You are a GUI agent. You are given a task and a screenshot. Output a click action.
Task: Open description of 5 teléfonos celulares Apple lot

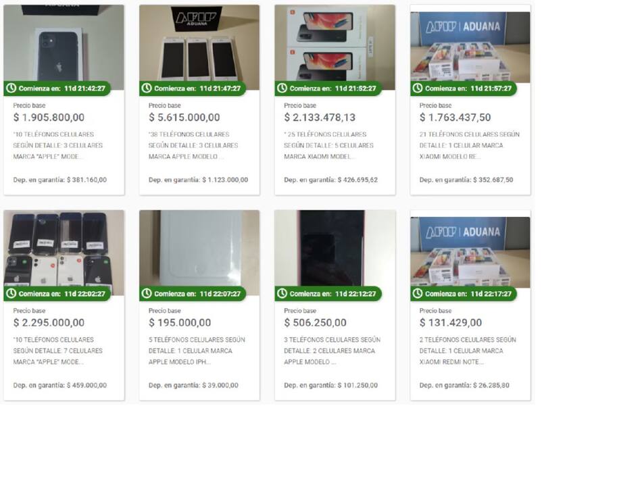(x=197, y=351)
